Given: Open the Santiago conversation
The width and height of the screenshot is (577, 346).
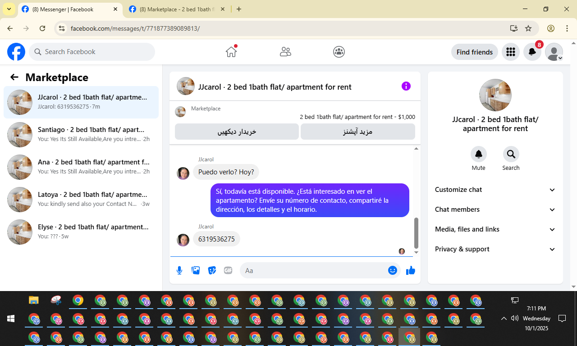Looking at the screenshot, I should click(x=81, y=135).
